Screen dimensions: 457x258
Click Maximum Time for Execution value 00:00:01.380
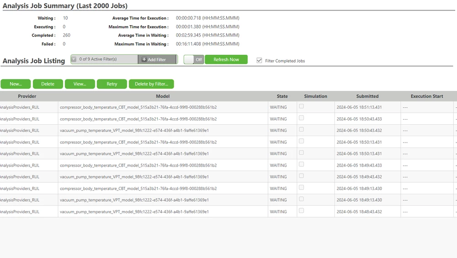[x=208, y=27]
